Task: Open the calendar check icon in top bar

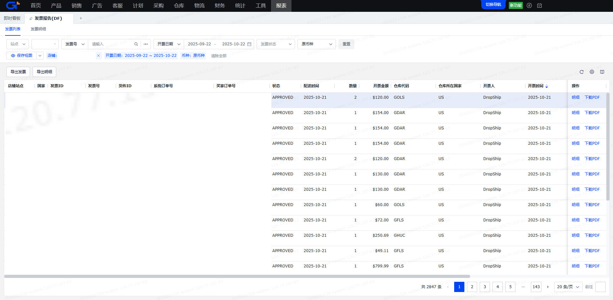Action: pyautogui.click(x=539, y=5)
